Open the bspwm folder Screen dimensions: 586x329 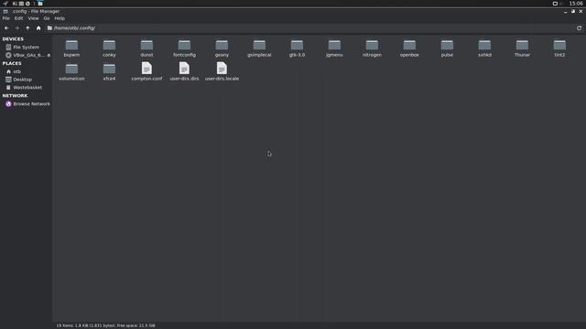[x=71, y=48]
